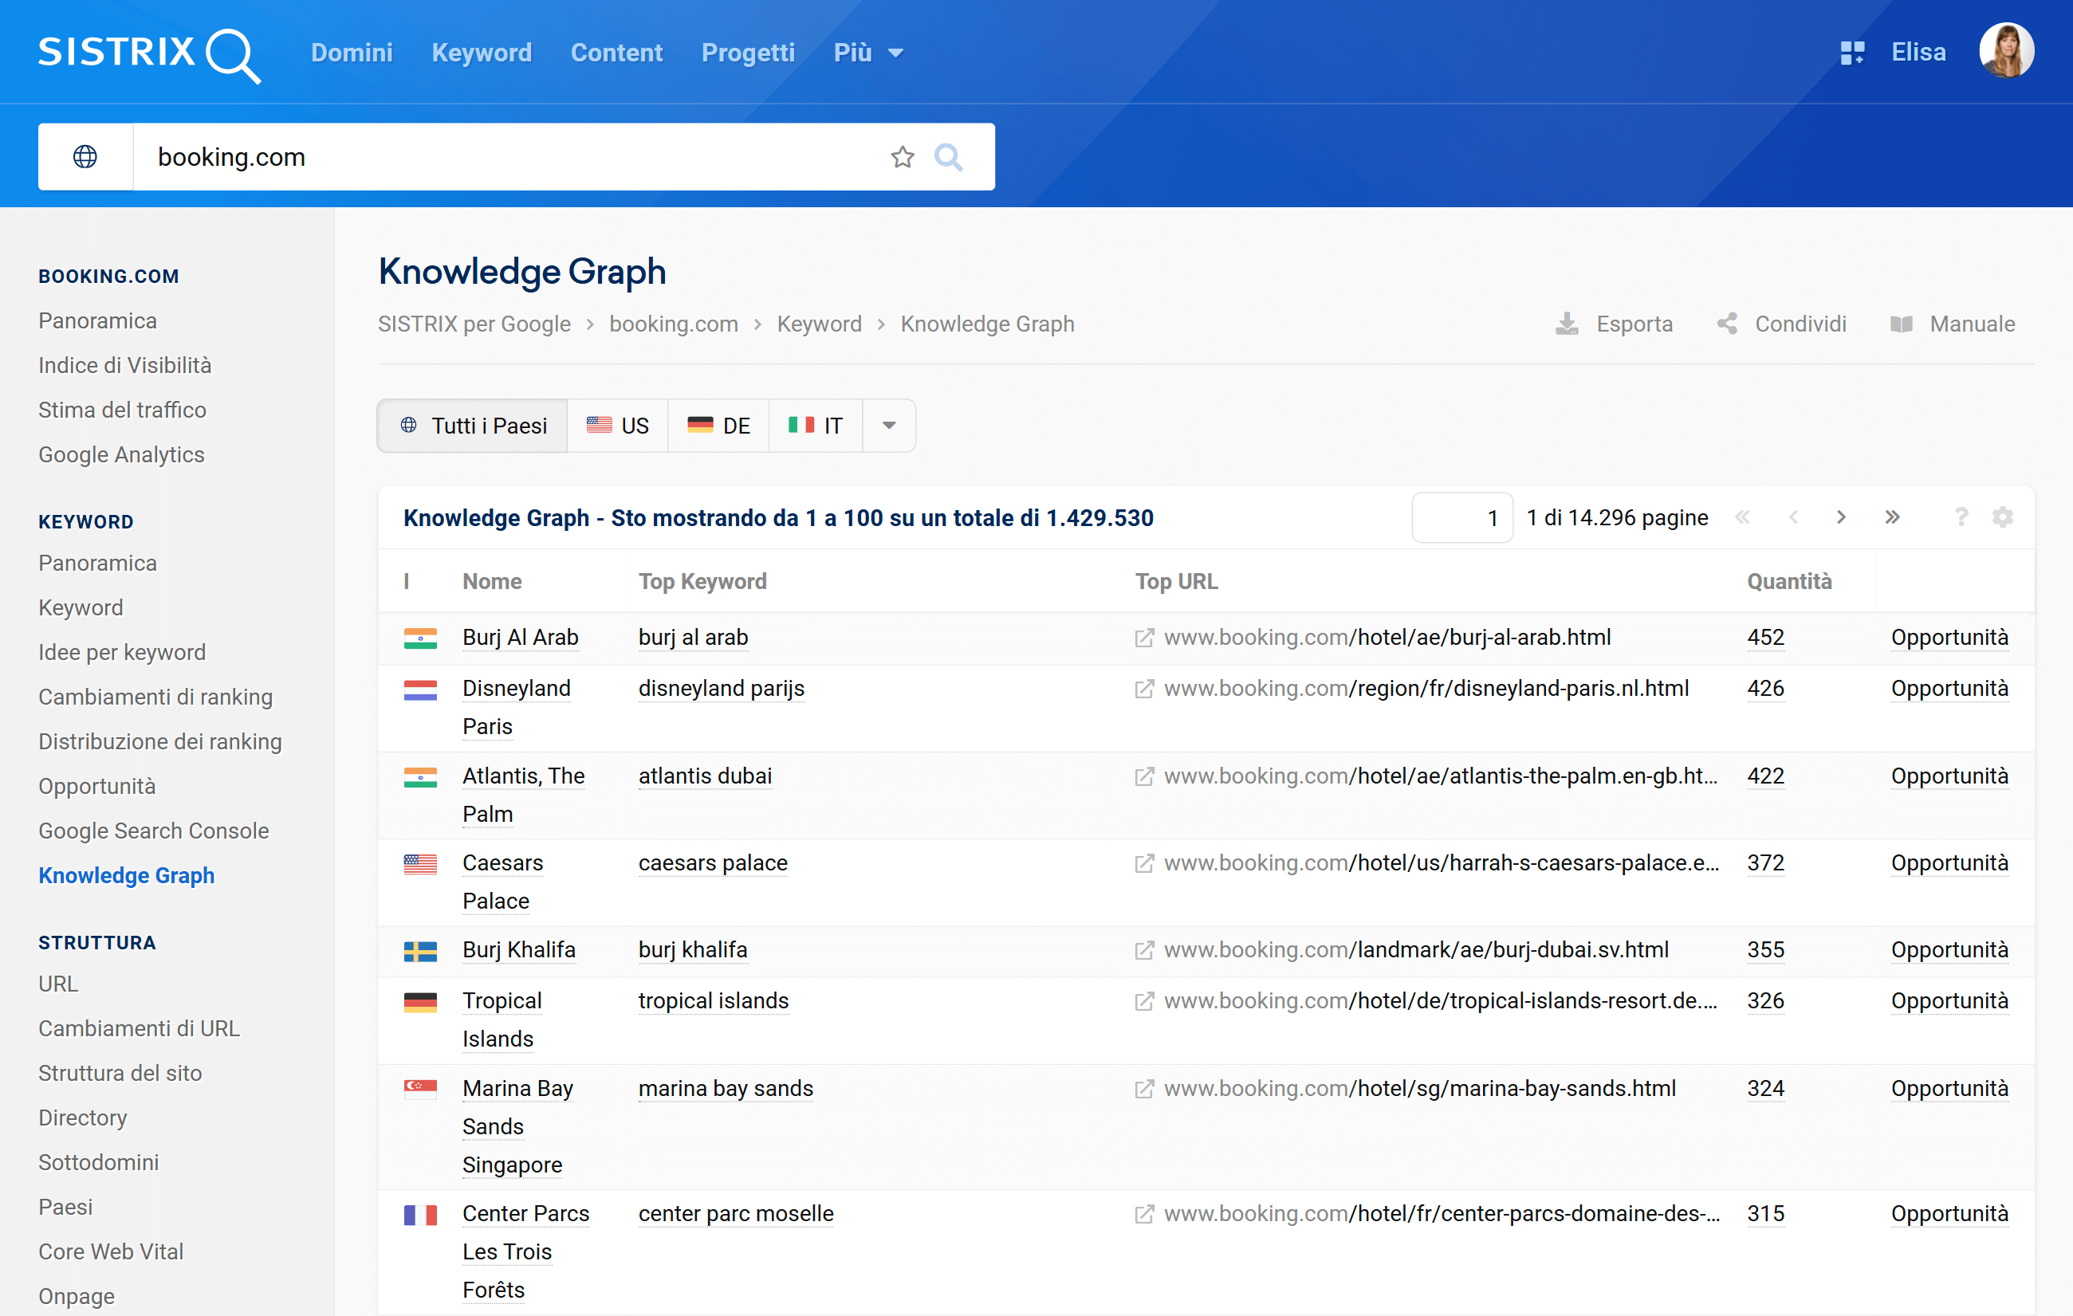Screen dimensions: 2073x1316
Task: Click the entity name Tropical Islands
Action: click(x=502, y=1020)
